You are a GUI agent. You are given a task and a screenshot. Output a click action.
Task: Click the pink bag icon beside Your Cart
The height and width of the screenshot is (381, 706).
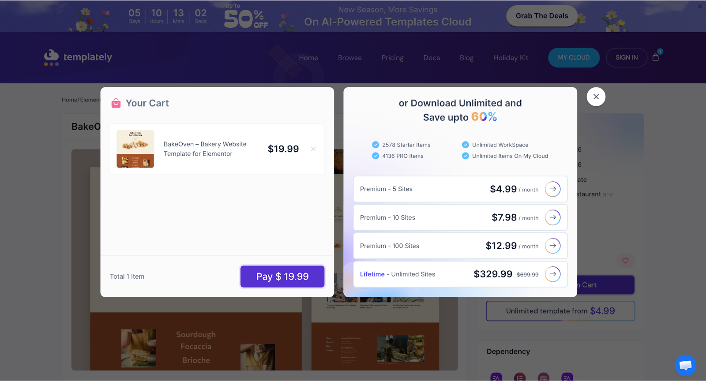[116, 103]
